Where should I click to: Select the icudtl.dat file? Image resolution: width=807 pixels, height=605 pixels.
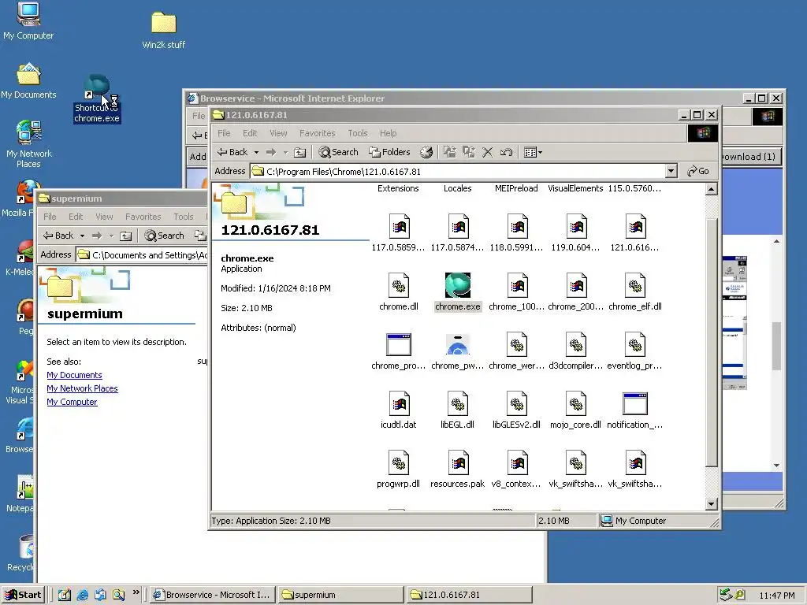tap(398, 410)
